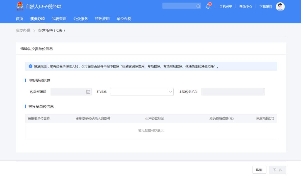This screenshot has height=178, width=301.
Task: Open the 特色应用 menu
Action: pyautogui.click(x=102, y=19)
